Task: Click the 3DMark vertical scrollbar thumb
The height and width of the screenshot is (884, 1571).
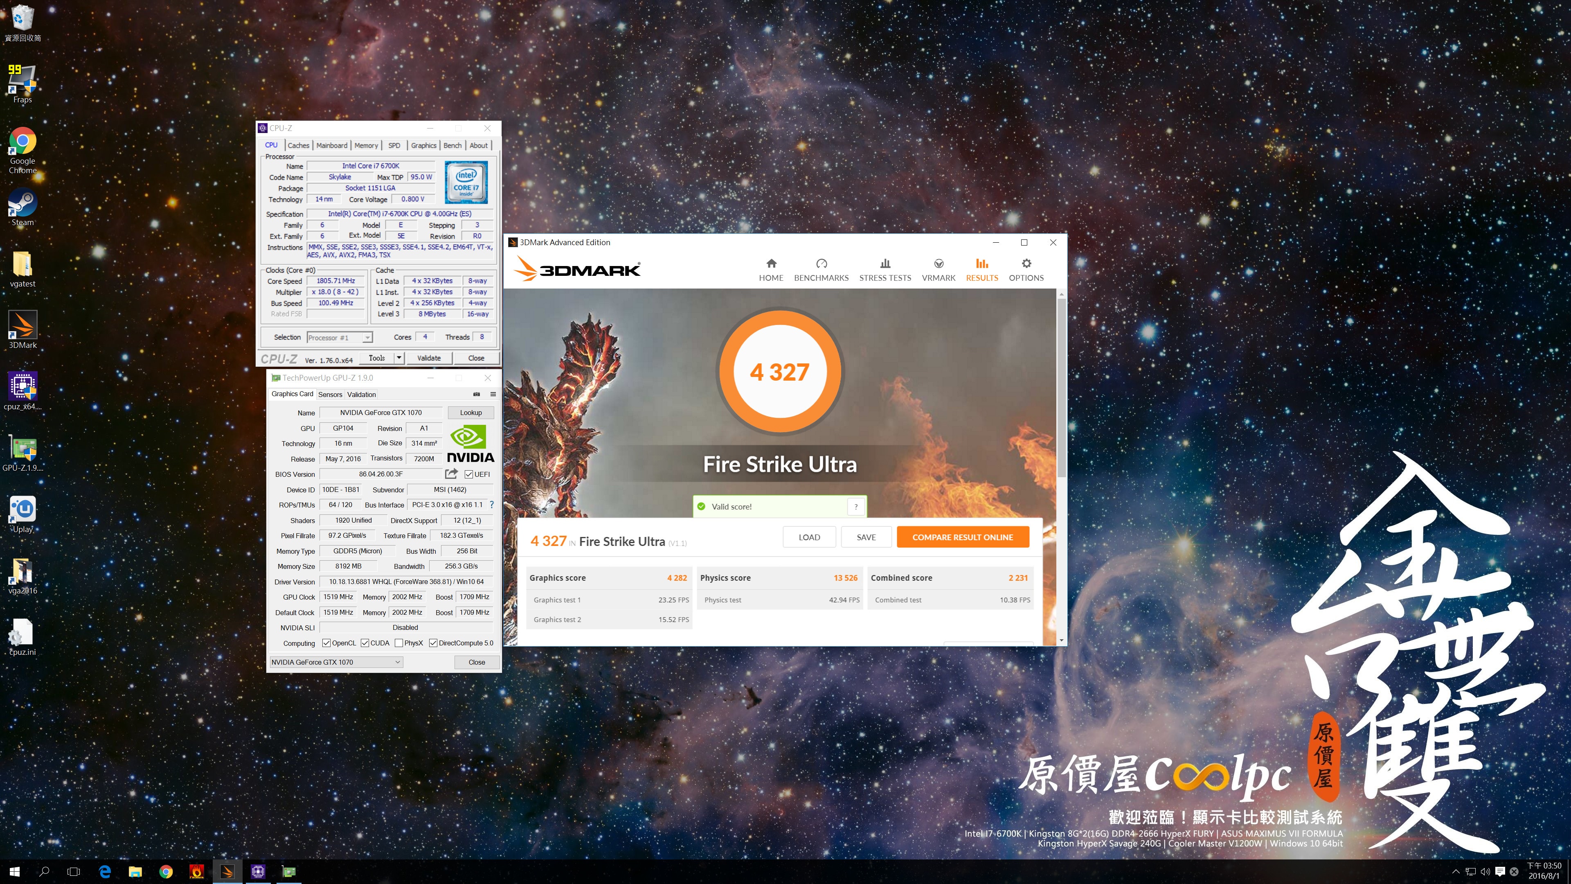Action: pyautogui.click(x=1062, y=388)
